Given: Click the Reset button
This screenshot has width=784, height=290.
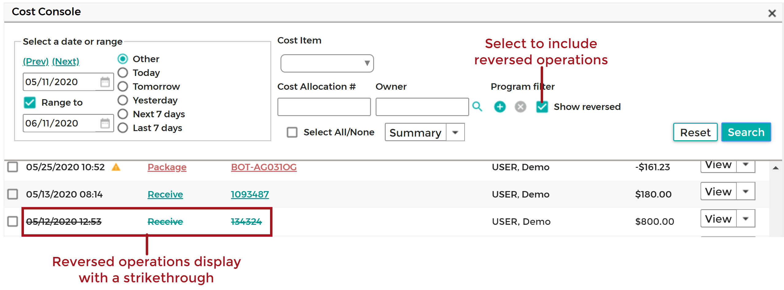Looking at the screenshot, I should click(695, 132).
